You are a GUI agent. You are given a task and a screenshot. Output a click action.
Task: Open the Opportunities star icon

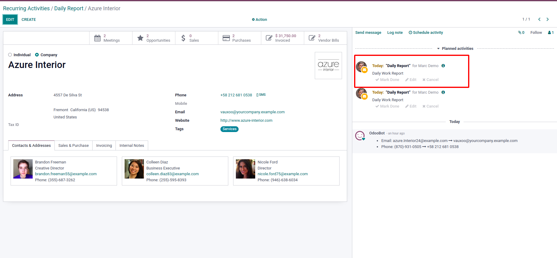coord(140,38)
